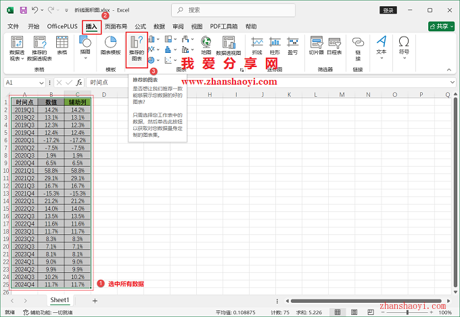Switch to the OfficePLUS tab
Viewport: 460px width, 317px height.
click(x=62, y=26)
